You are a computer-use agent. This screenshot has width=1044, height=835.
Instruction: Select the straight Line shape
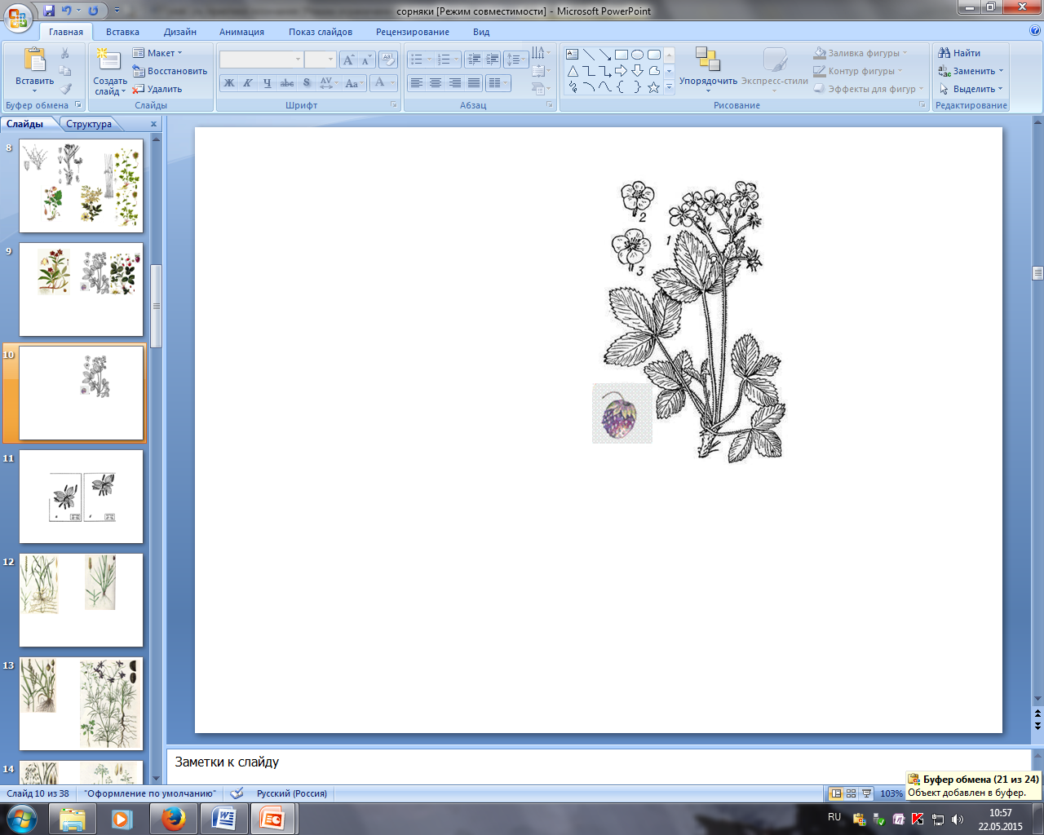(x=589, y=55)
